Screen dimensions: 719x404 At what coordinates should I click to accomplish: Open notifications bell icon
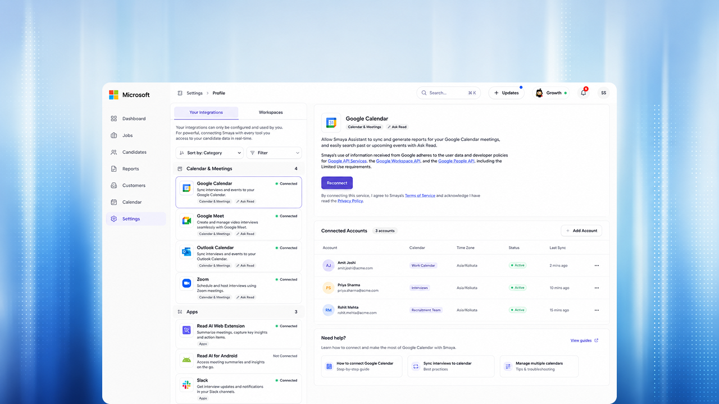[x=583, y=93]
